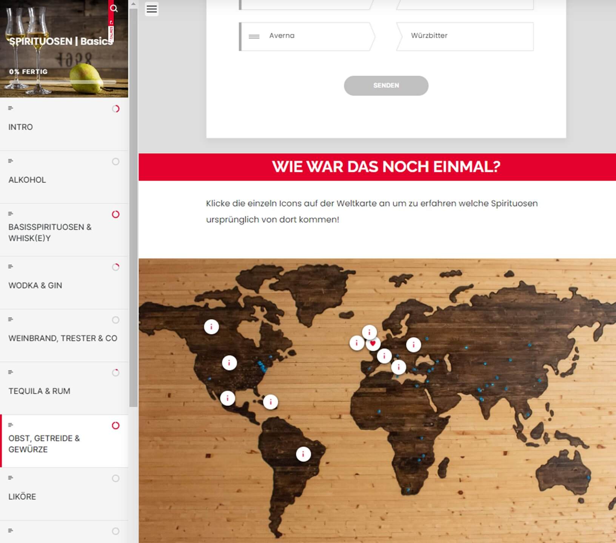
Task: Click the info marker on the Caribbean
Action: point(270,402)
